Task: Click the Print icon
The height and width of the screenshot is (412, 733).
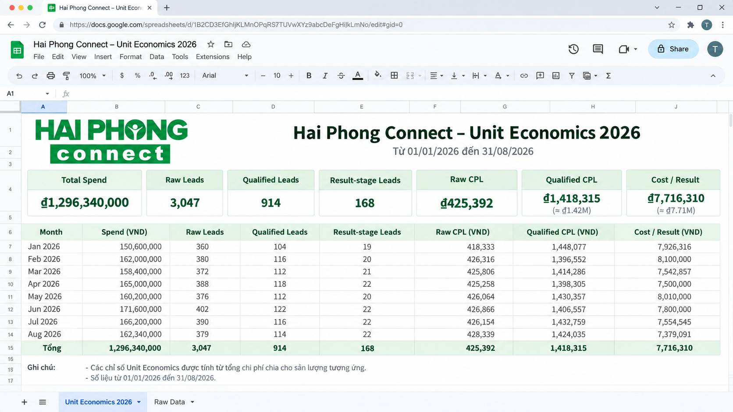Action: pyautogui.click(x=51, y=76)
